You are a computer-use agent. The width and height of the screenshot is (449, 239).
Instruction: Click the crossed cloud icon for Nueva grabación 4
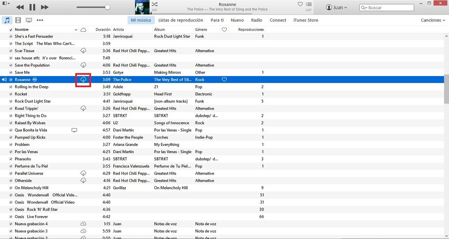tap(83, 224)
